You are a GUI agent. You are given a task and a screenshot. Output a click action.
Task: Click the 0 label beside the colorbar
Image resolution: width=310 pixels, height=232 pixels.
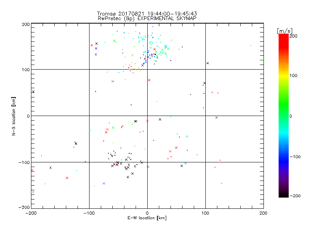291,116
